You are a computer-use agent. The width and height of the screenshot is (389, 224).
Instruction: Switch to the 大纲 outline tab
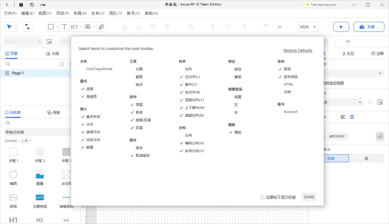52,53
